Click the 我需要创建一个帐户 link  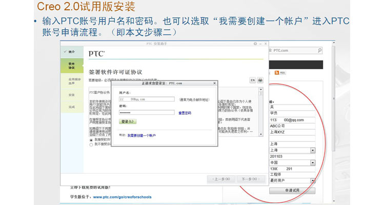pos(142,135)
